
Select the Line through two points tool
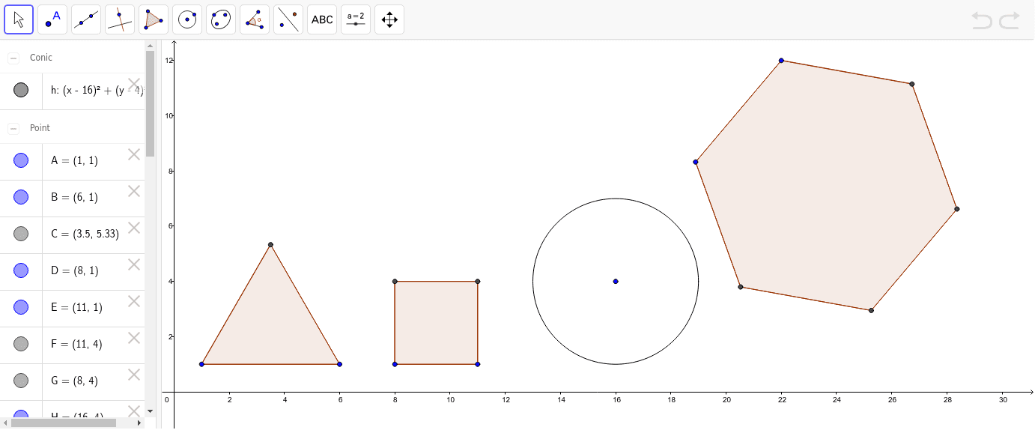pyautogui.click(x=86, y=19)
